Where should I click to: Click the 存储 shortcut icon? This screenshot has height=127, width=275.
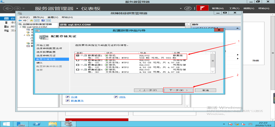(x=68, y=97)
